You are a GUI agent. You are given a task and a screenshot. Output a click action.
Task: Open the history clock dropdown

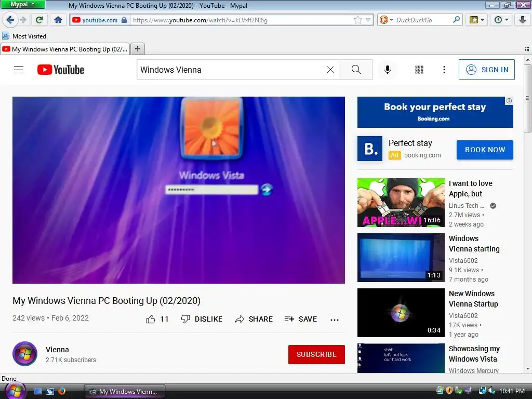[x=501, y=20]
